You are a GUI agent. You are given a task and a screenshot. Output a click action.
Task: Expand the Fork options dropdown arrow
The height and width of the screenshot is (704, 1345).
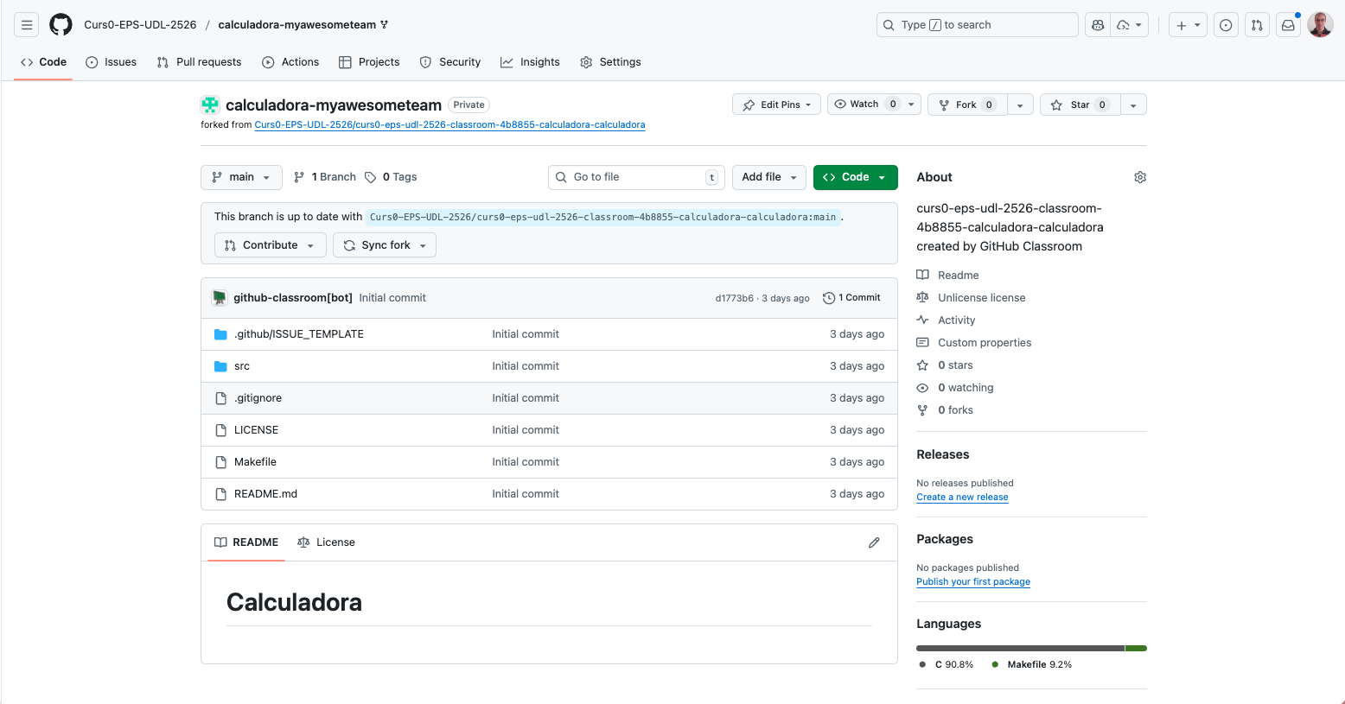click(1020, 105)
